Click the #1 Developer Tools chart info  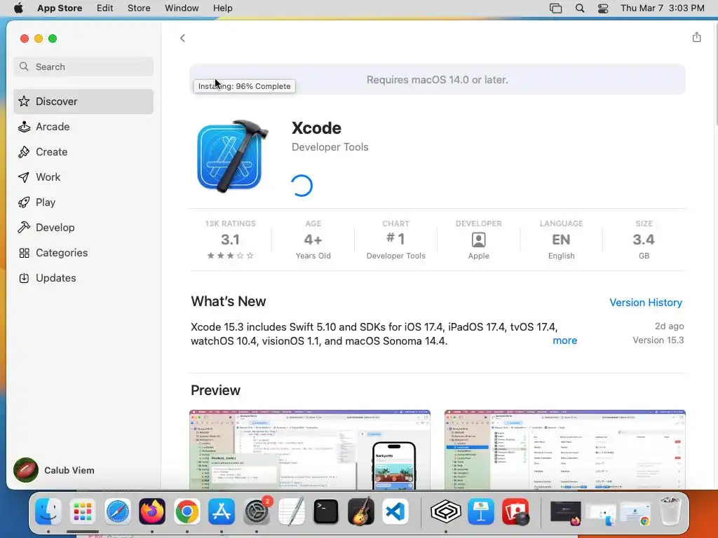[395, 240]
